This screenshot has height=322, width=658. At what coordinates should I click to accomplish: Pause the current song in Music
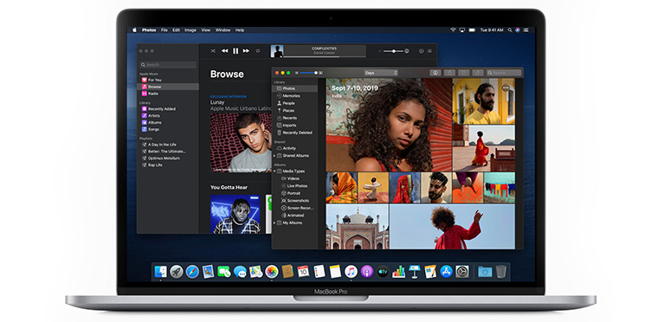(x=235, y=51)
